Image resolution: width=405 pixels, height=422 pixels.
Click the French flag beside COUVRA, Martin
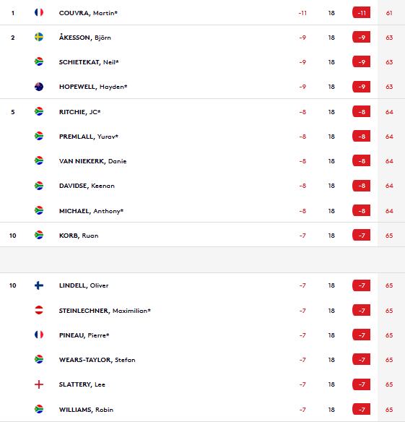tap(39, 12)
